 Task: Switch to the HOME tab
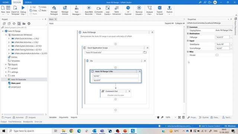click(6, 2)
